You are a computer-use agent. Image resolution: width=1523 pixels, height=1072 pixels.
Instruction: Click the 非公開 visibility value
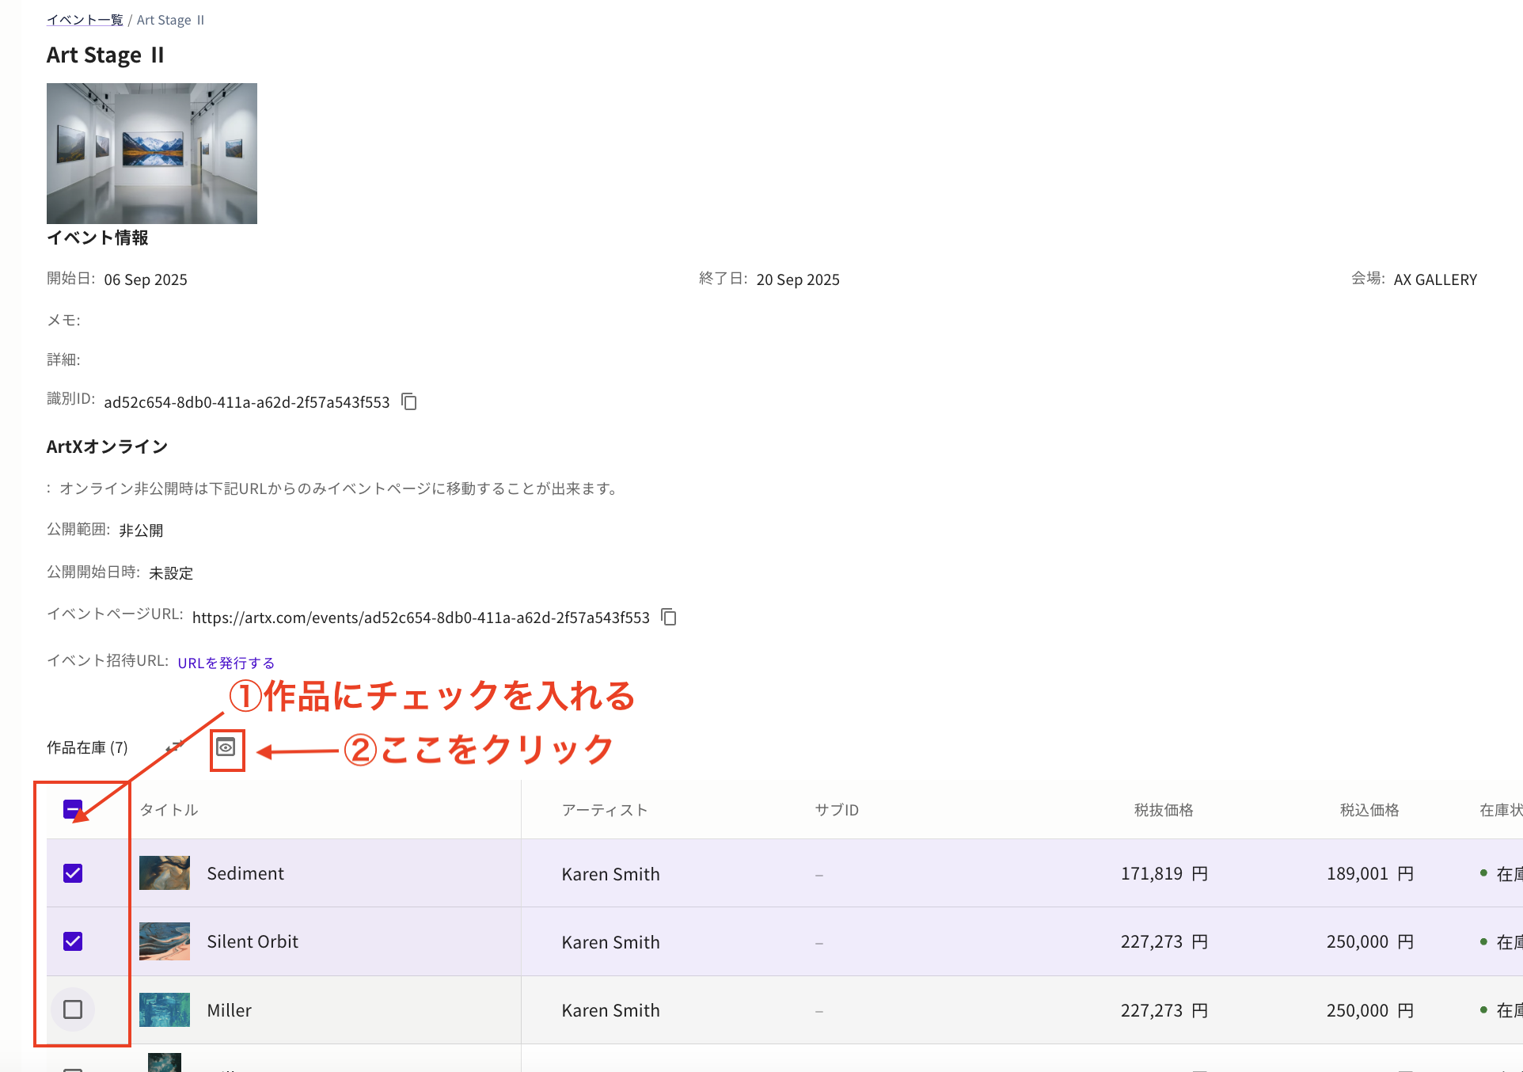(141, 530)
